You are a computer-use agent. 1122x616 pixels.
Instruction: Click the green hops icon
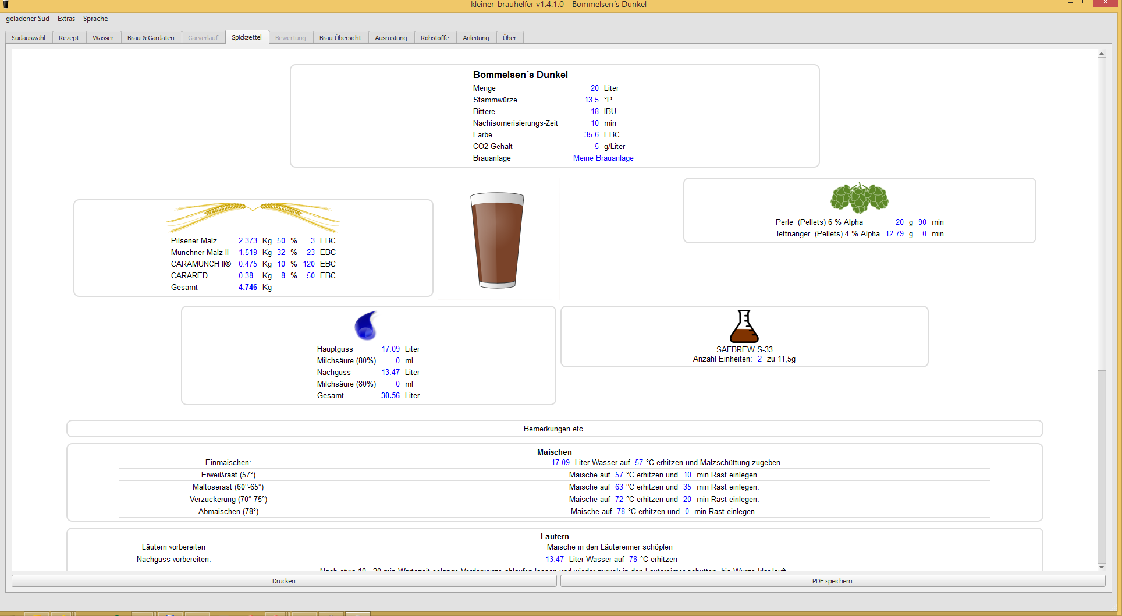coord(859,198)
